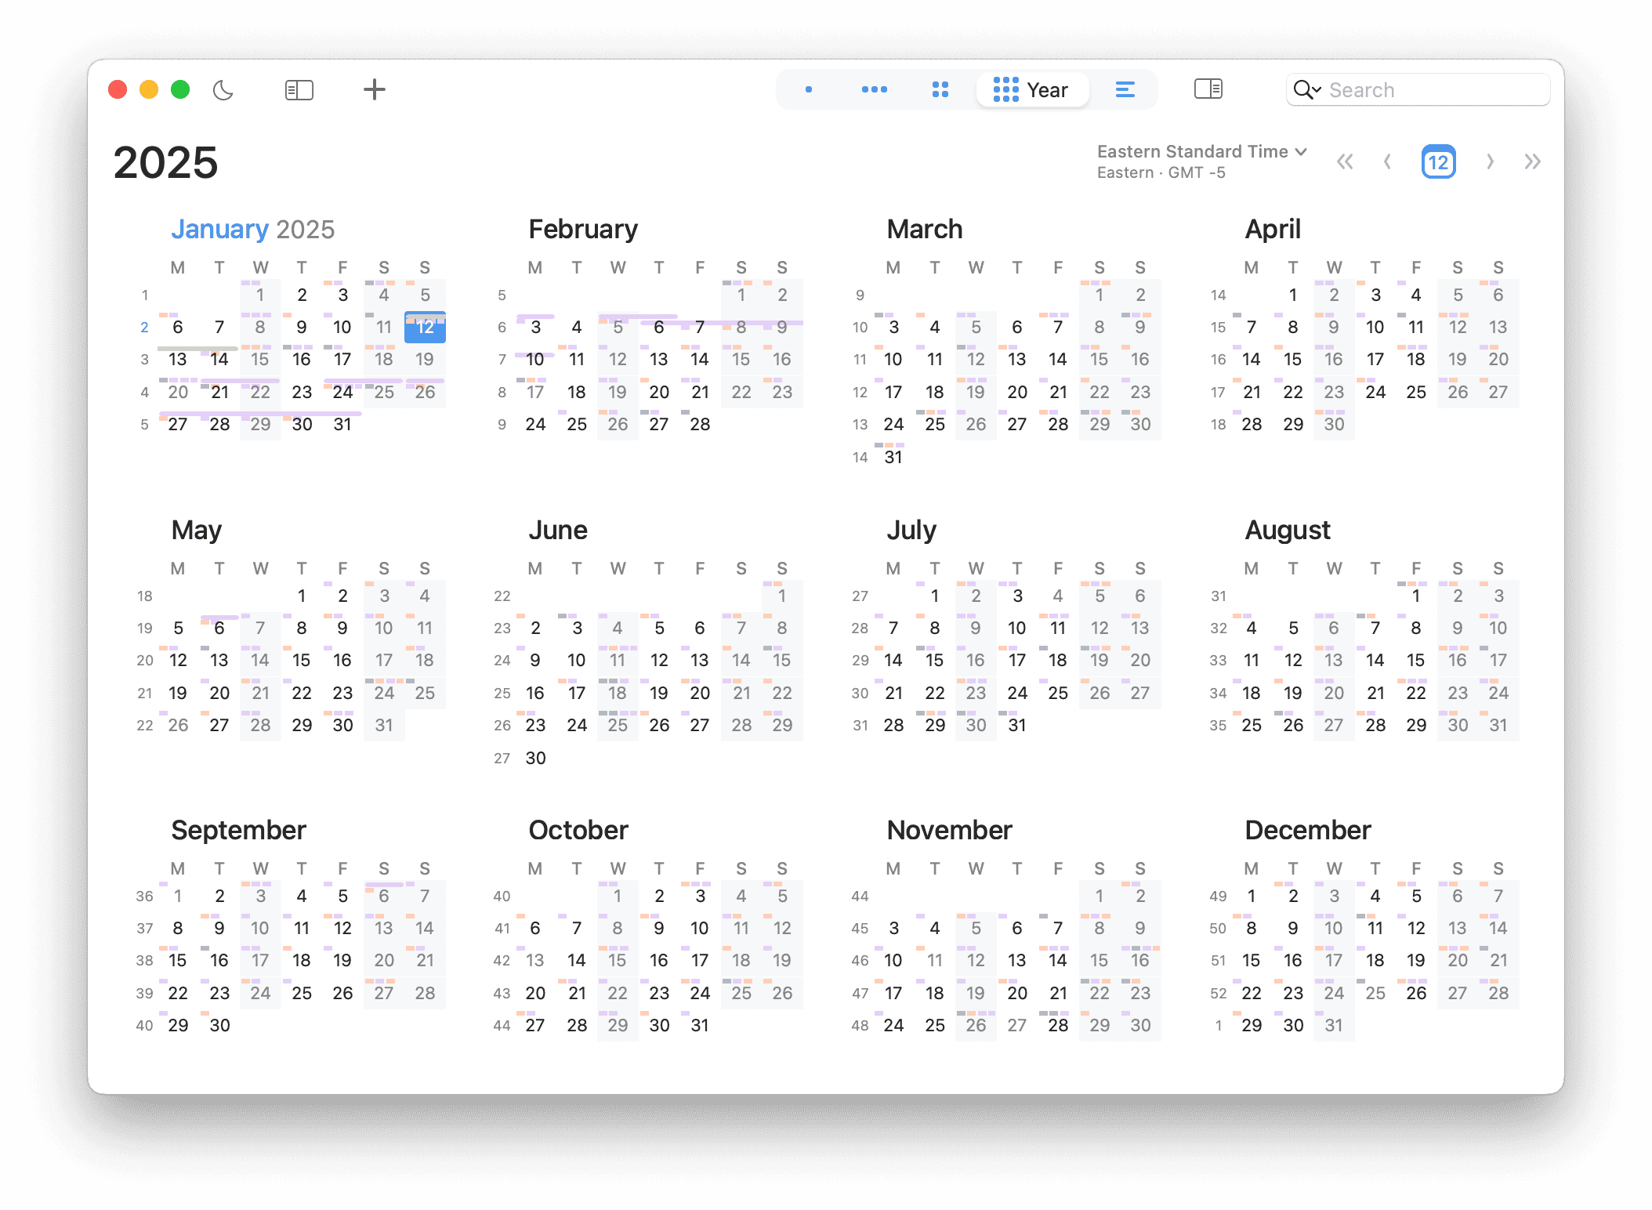Toggle dark mode moon icon
This screenshot has height=1210, width=1652.
coord(223,90)
